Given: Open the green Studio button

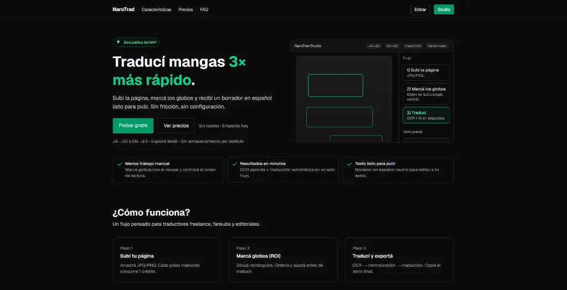Looking at the screenshot, I should click(x=444, y=9).
